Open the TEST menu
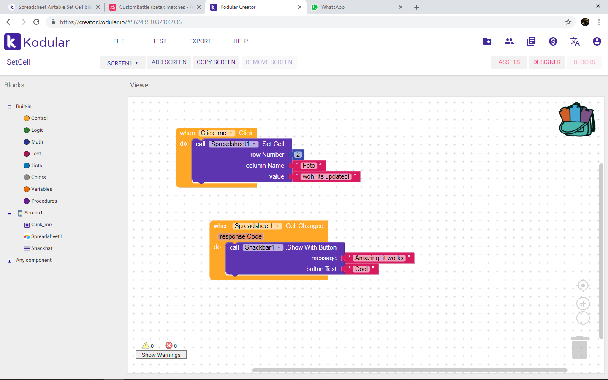Image resolution: width=608 pixels, height=380 pixels. 160,41
